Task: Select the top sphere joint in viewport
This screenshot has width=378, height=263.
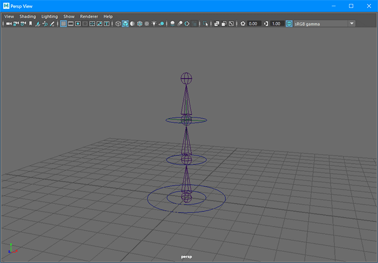Action: click(x=186, y=79)
